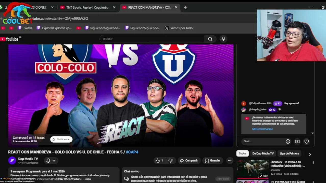Open the Vamos por todo X bookmark
The height and width of the screenshot is (183, 326).
point(179,28)
